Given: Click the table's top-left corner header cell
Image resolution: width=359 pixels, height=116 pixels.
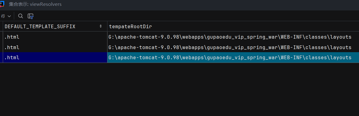Looking at the screenshot, I should click(1, 26).
